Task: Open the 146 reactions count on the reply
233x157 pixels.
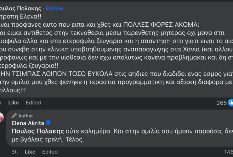Action: pyautogui.click(x=228, y=152)
